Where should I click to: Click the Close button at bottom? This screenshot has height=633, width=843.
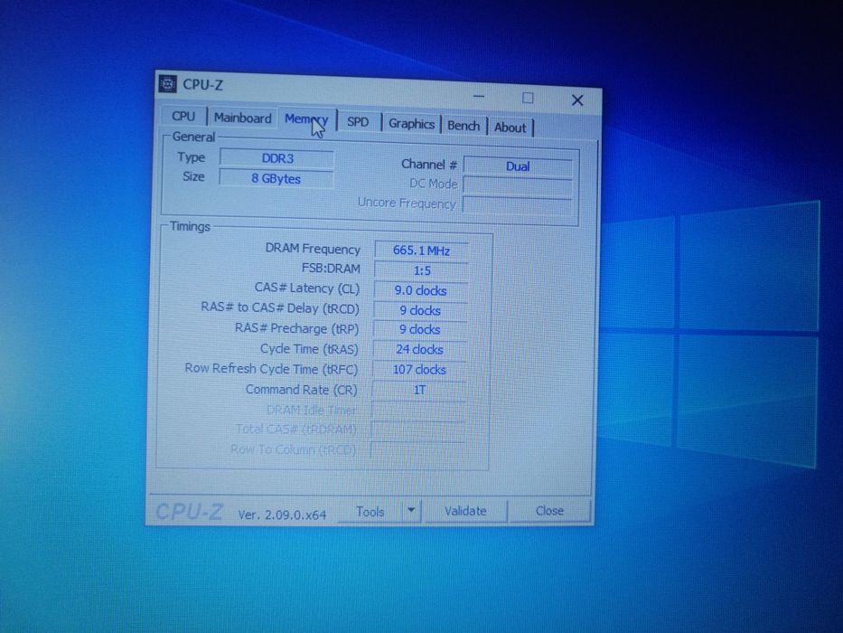(549, 510)
